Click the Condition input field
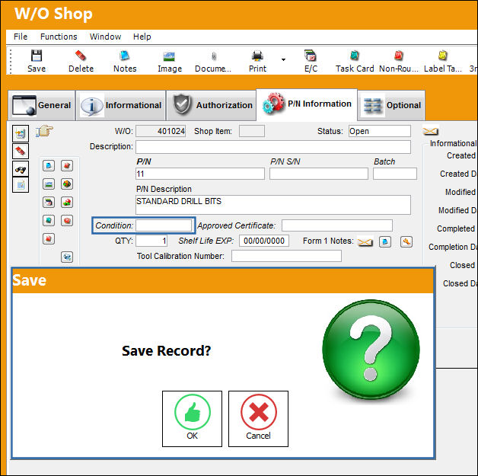The width and height of the screenshot is (478, 476). (164, 225)
